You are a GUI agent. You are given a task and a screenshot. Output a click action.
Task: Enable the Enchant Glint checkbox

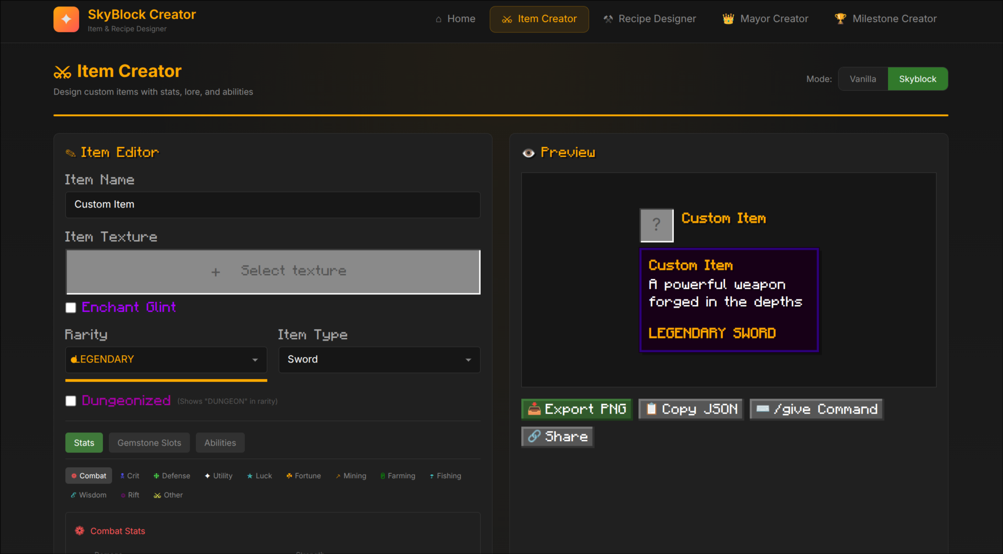70,308
